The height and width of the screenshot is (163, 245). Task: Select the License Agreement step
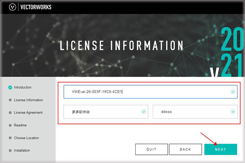point(28,112)
